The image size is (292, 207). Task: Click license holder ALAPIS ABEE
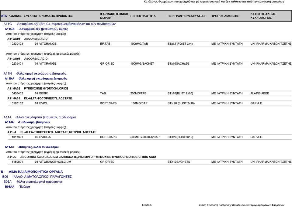259,93
